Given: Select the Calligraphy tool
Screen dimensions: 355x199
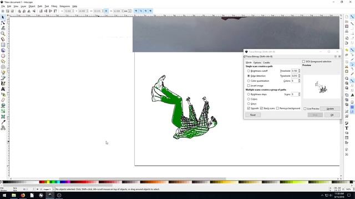Looking at the screenshot, I should coord(3,83).
